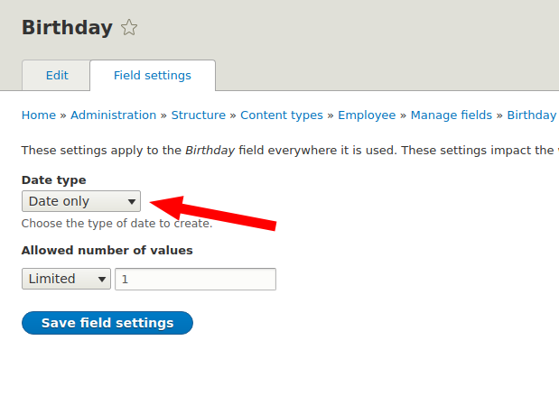Open Manage fields breadcrumb link

451,115
